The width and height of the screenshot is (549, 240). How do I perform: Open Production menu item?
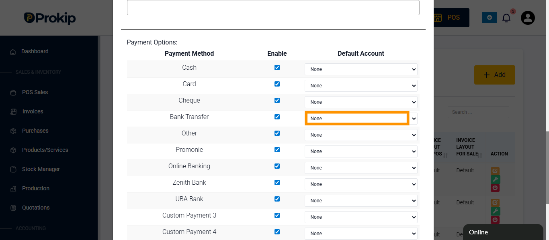(36, 188)
